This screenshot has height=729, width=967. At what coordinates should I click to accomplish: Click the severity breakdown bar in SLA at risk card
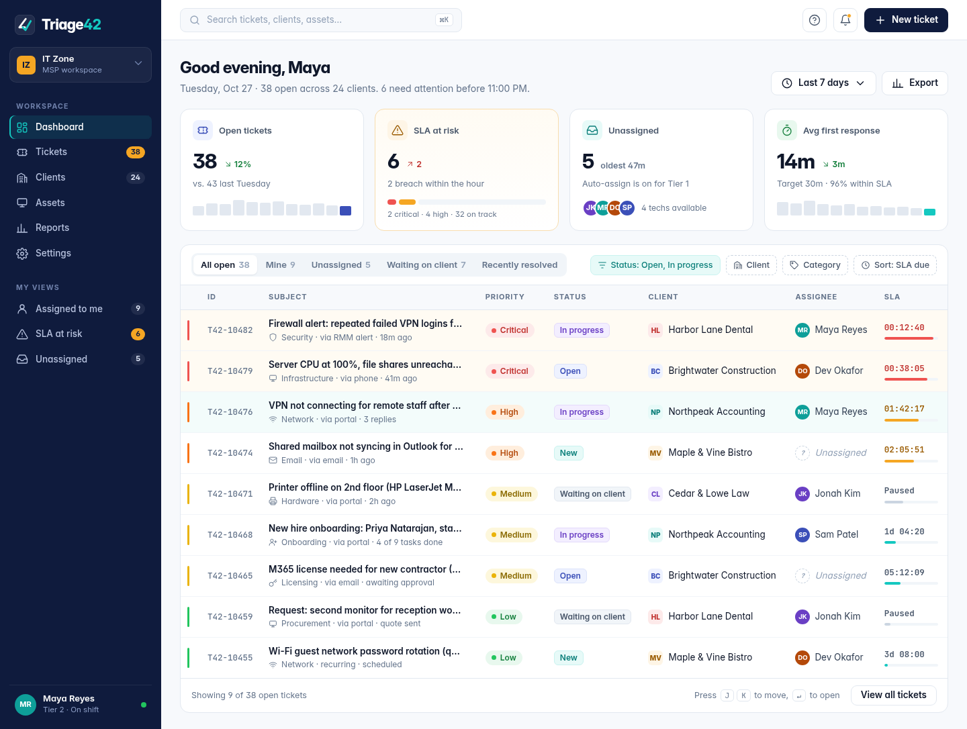click(x=467, y=202)
